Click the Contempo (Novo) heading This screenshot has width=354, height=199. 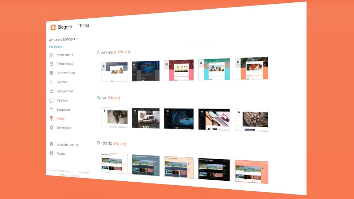point(113,52)
